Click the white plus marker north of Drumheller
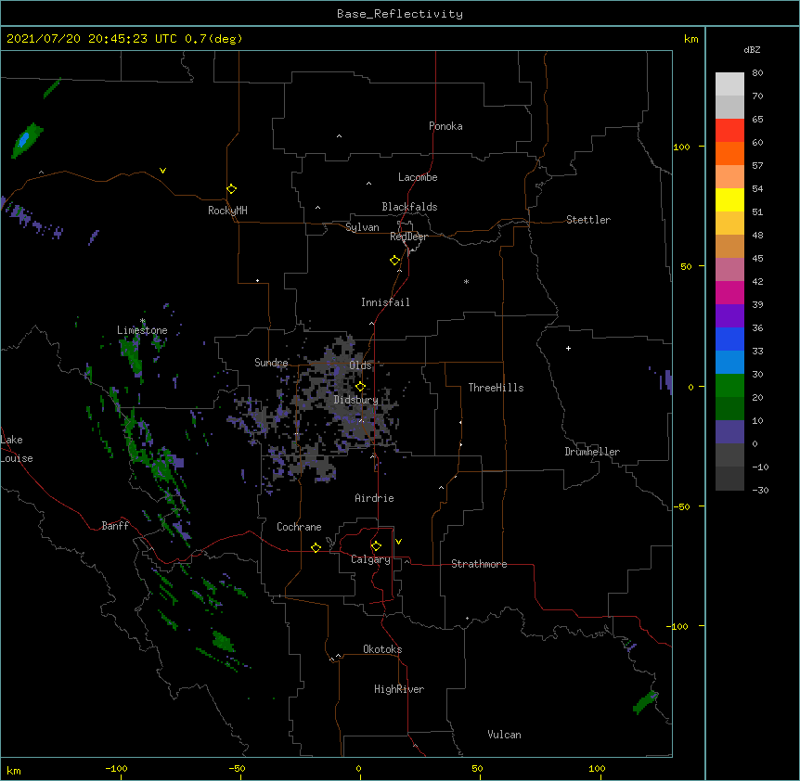Screen dimensions: 800x781 pyautogui.click(x=568, y=348)
